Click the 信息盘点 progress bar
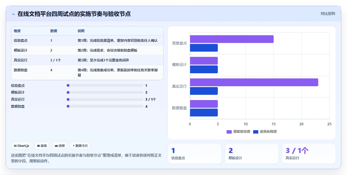 tap(105, 85)
